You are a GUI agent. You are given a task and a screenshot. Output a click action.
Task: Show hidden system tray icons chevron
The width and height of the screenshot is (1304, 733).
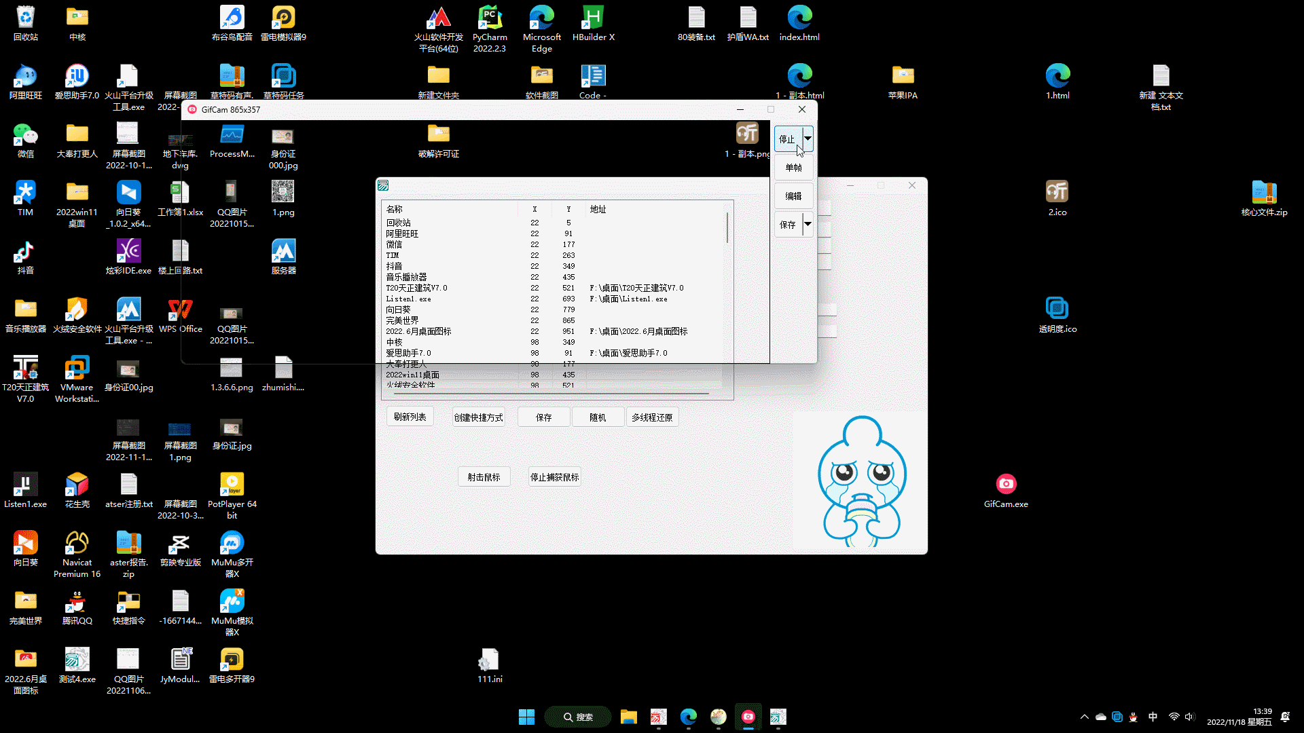pos(1084,717)
